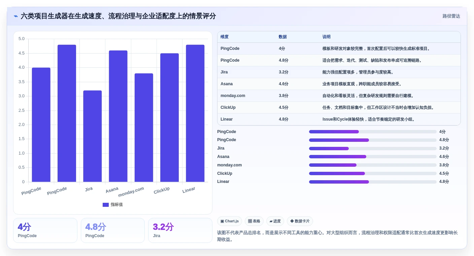Click the 进度 tag chip
The height and width of the screenshot is (256, 474).
[275, 221]
